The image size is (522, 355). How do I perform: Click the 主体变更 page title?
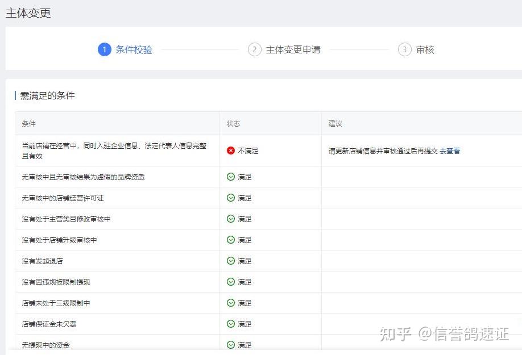click(x=28, y=13)
